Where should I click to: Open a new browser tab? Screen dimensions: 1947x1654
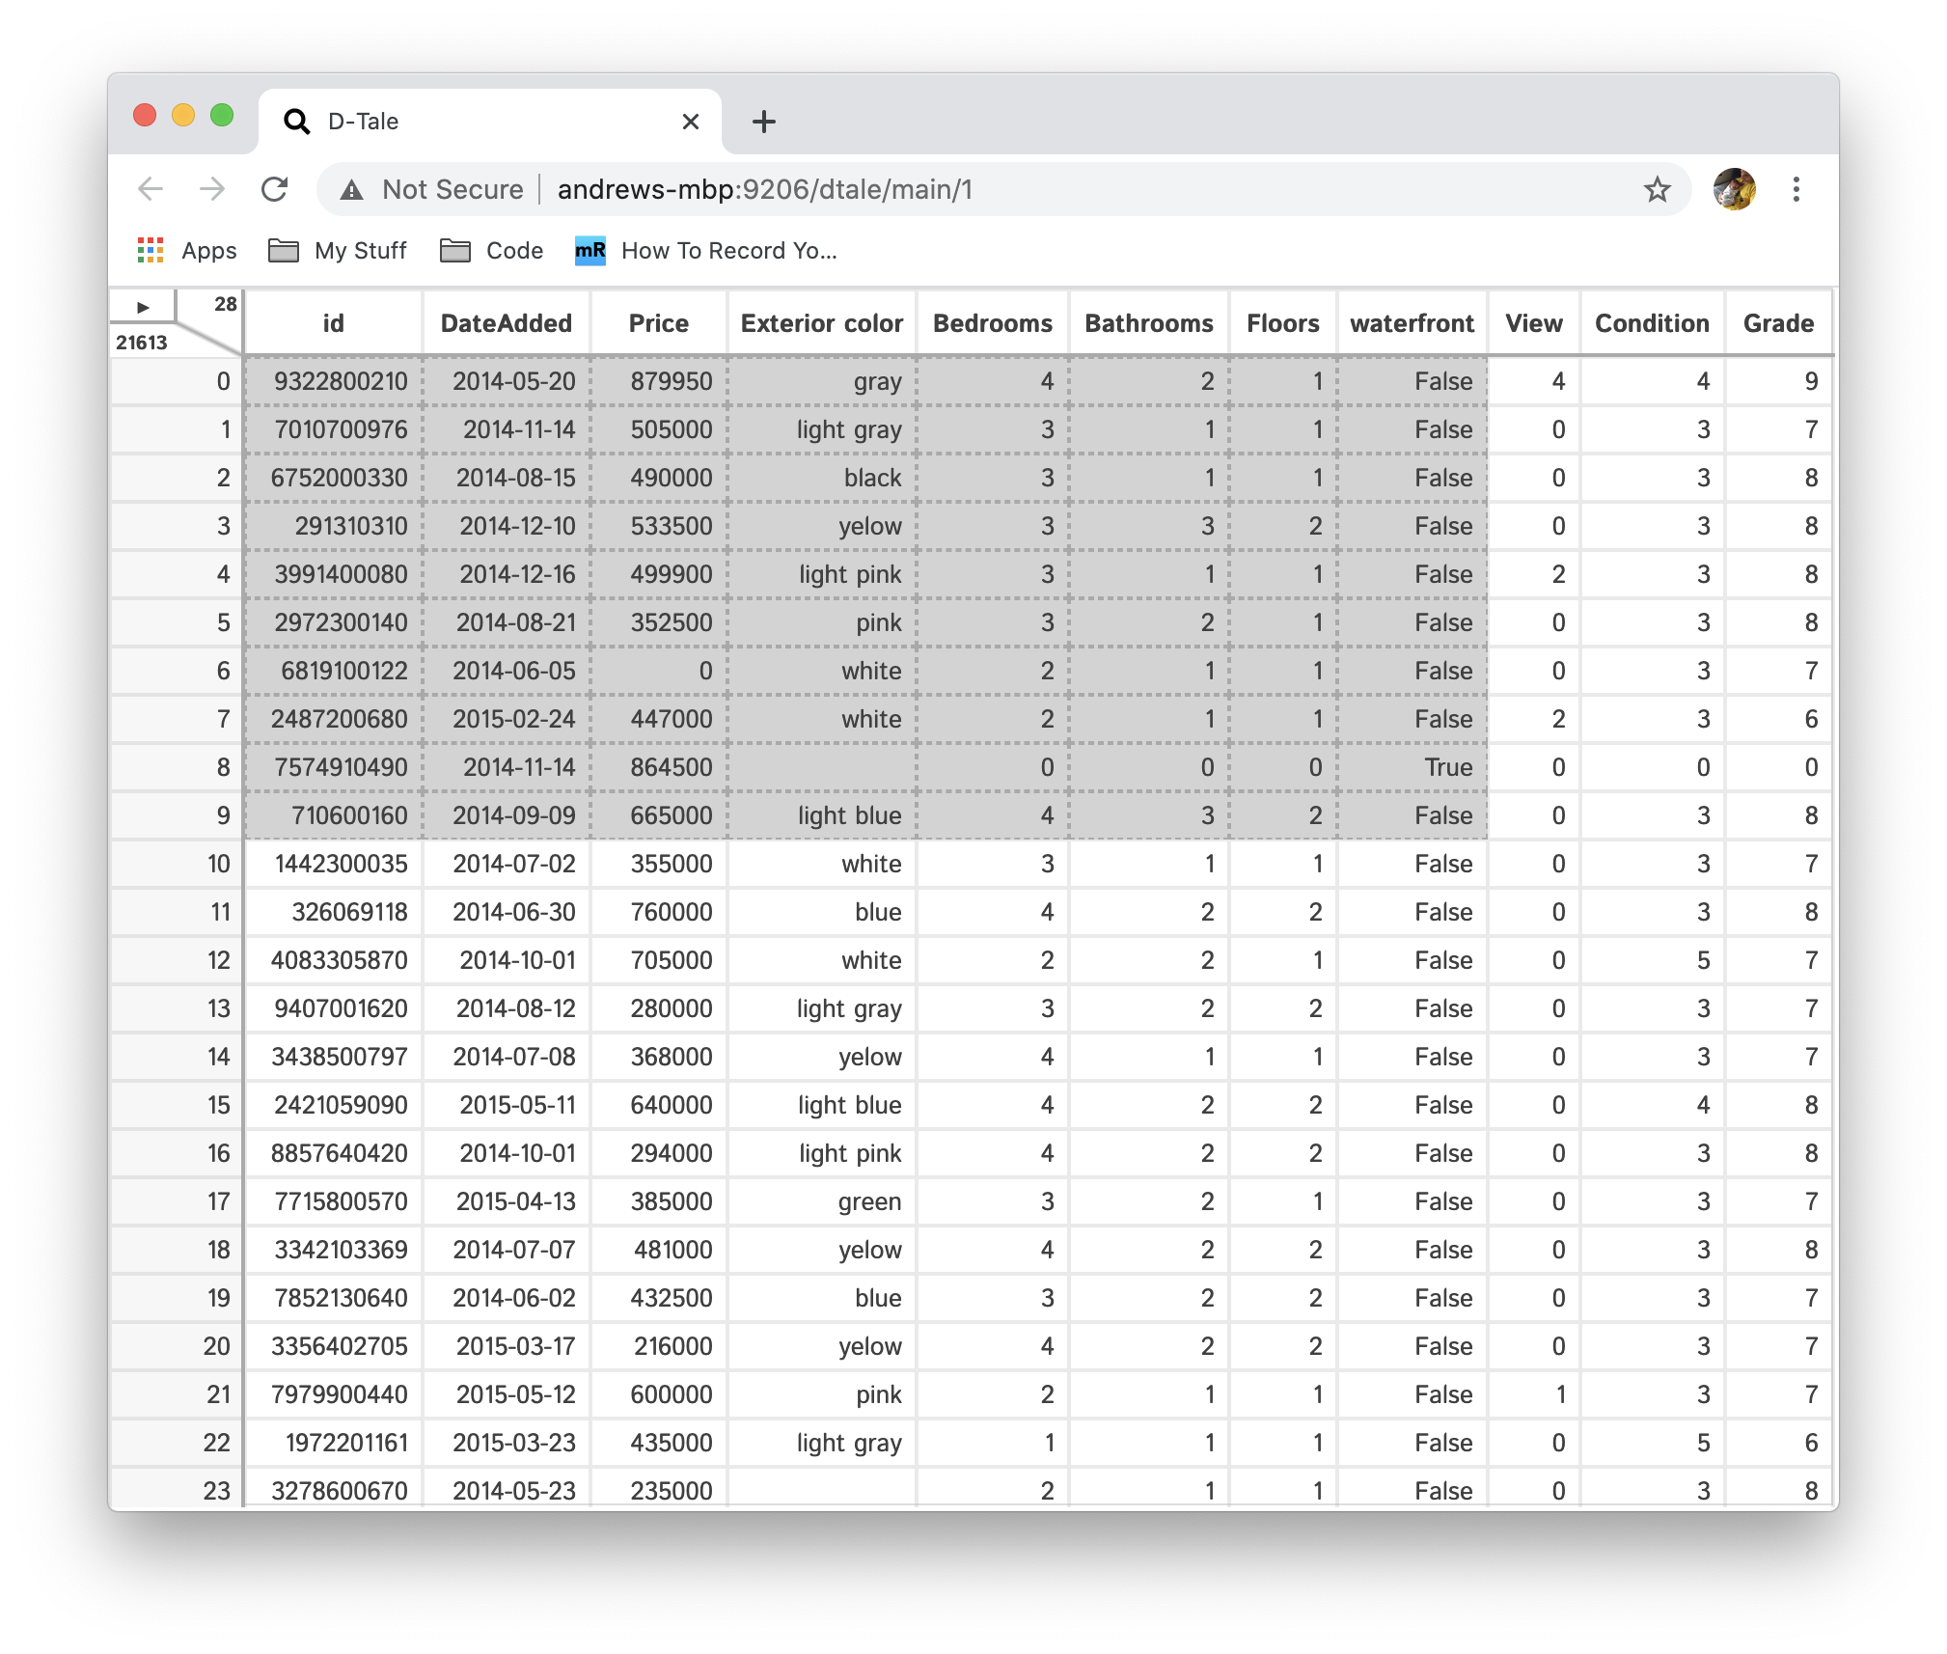(763, 122)
